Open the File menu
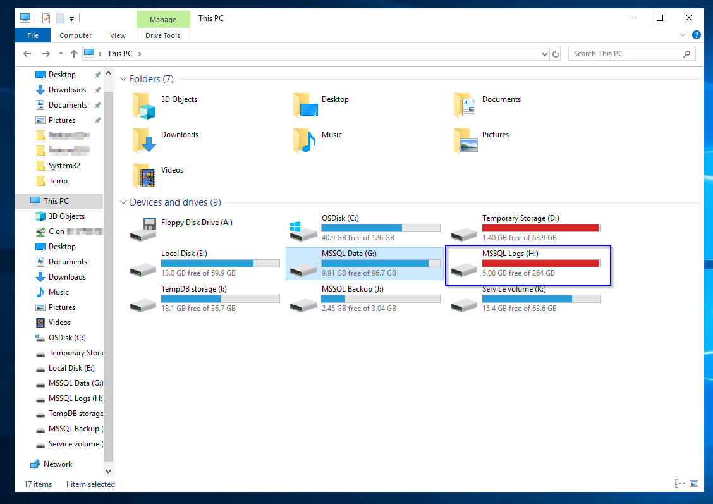Image resolution: width=713 pixels, height=504 pixels. (x=32, y=35)
